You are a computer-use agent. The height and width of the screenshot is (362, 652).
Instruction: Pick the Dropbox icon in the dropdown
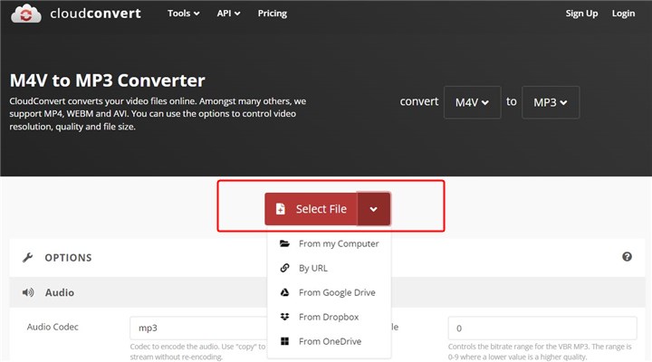[x=284, y=317]
